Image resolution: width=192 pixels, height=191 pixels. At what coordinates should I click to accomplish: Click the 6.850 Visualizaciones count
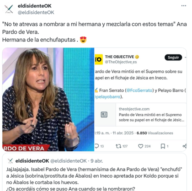click(155, 133)
